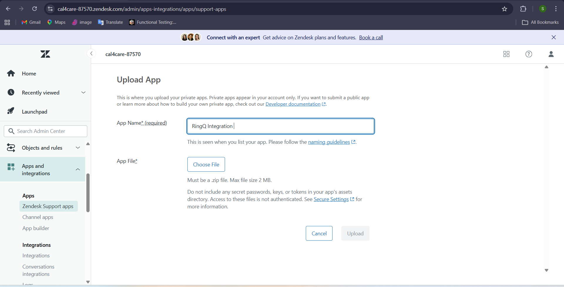The image size is (564, 287).
Task: Open the Gmail bookmark
Action: click(31, 22)
